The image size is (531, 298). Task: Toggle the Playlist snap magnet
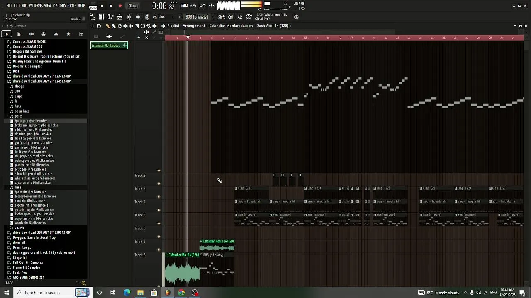99,26
